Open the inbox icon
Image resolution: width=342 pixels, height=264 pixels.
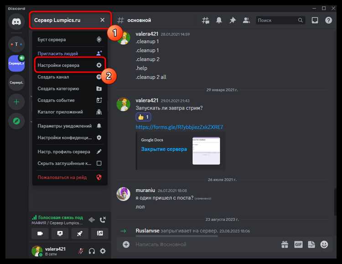(315, 20)
